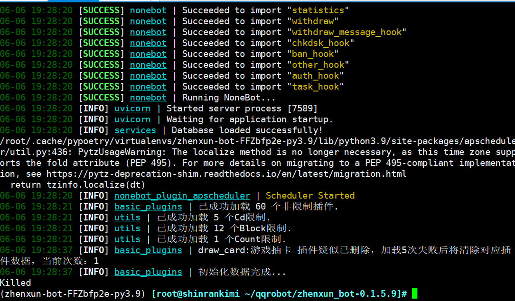Screen dimensions: 515x301
Task: Click the yellow module name "task_hook"
Action: click(315, 87)
